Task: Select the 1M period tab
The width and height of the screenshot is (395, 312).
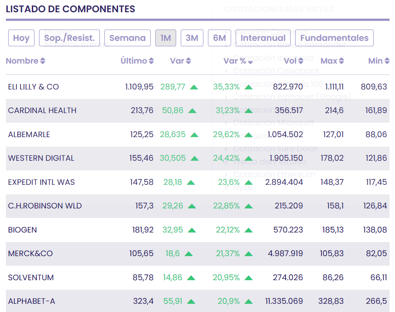Action: click(x=166, y=38)
